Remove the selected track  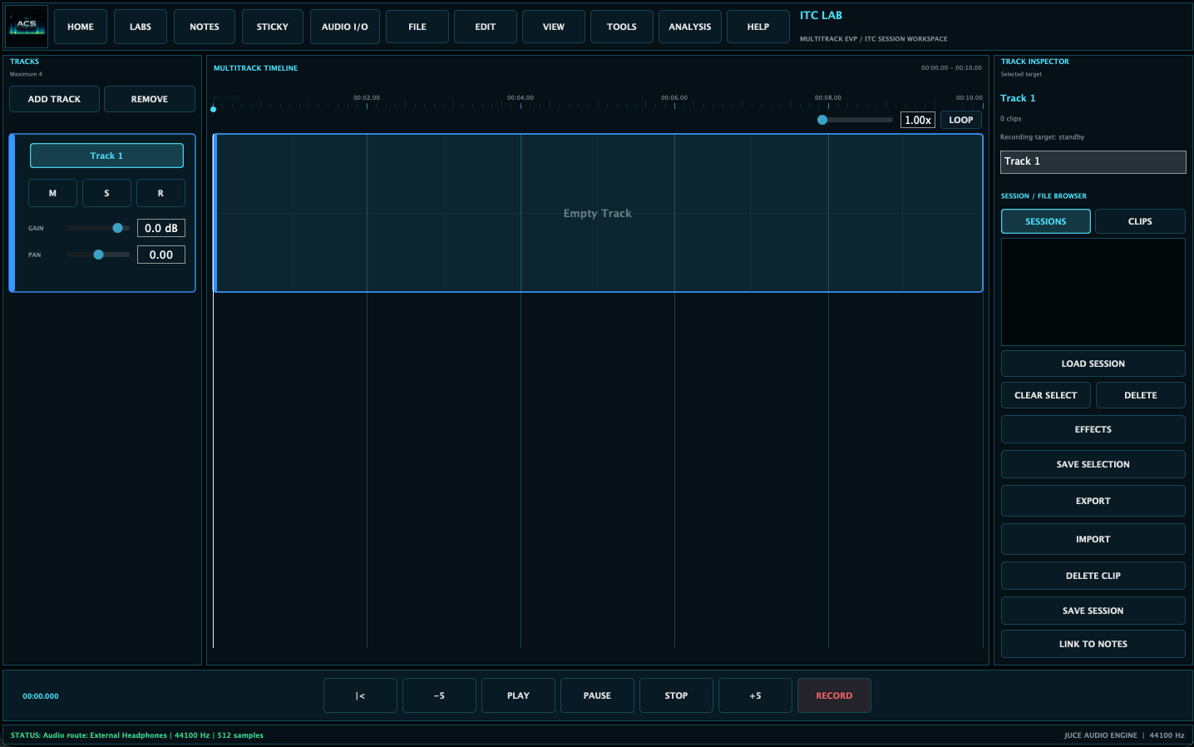point(150,99)
